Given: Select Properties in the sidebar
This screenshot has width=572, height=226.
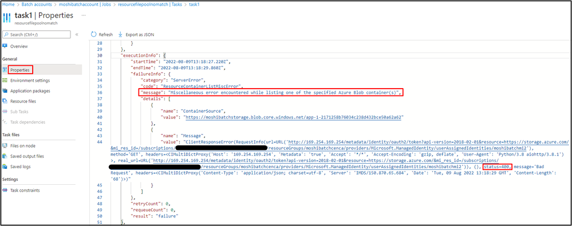Looking at the screenshot, I should tap(20, 70).
